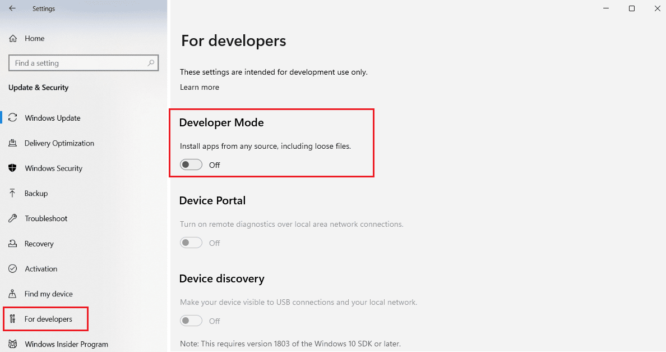
Task: Open Delivery Optimization settings
Action: click(x=59, y=143)
